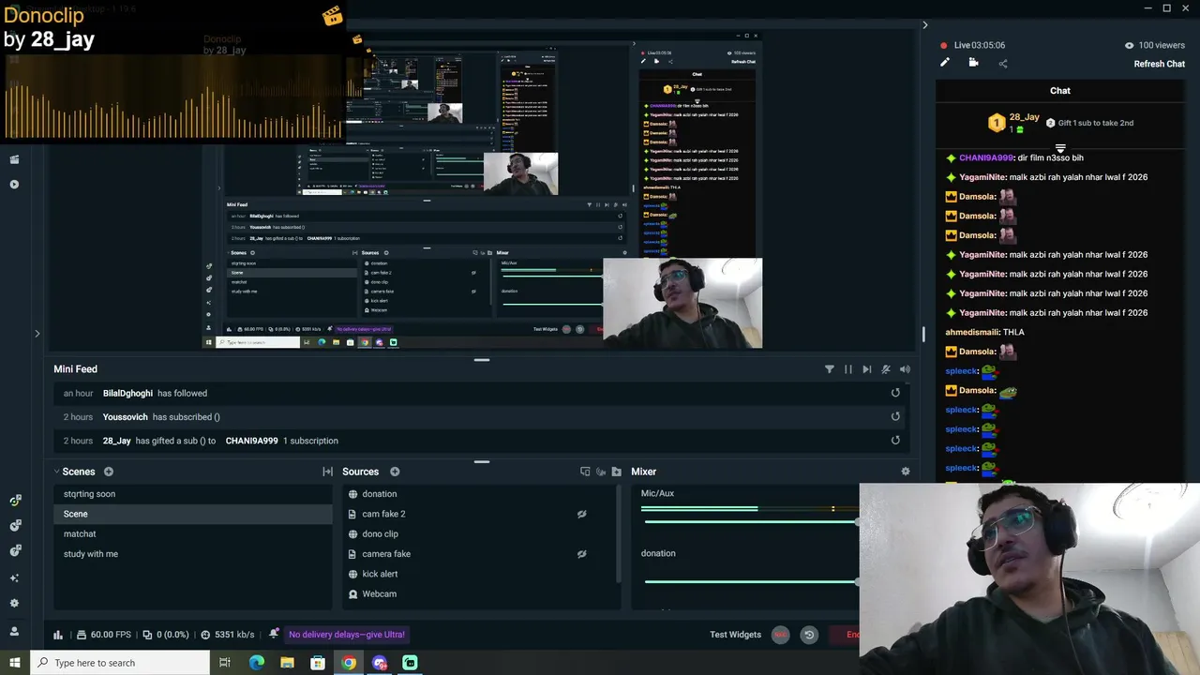Click the Chat tab header
Image resolution: width=1200 pixels, height=675 pixels.
point(1060,91)
